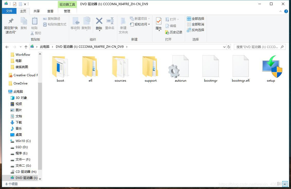The image size is (291, 189).
Task: Open recent locations dropdown arrow
Action: click(x=21, y=47)
